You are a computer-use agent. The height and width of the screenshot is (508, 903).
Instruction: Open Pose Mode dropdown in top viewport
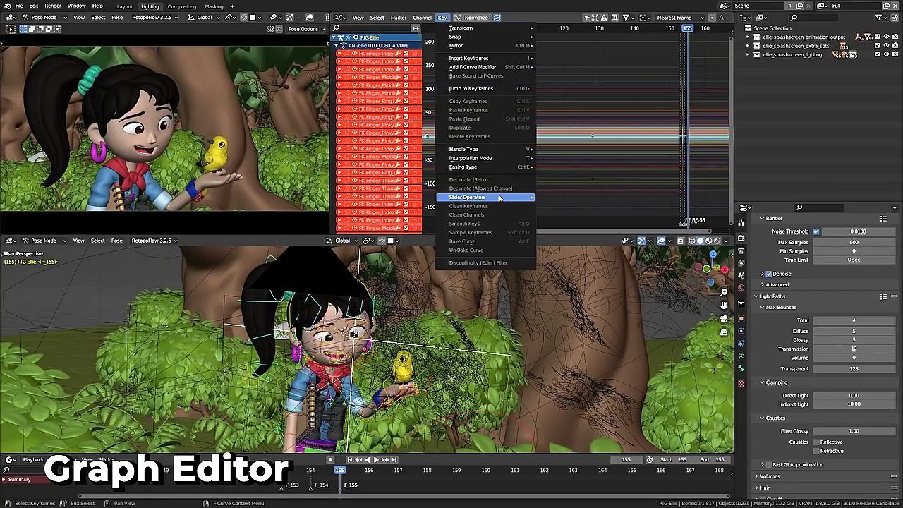coord(44,17)
